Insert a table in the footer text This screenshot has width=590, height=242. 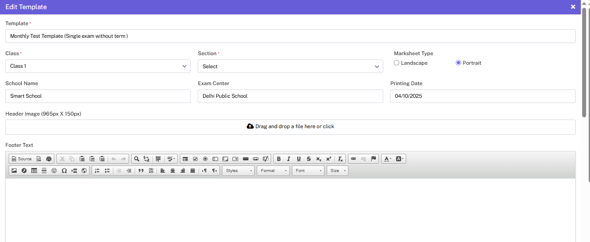point(34,171)
